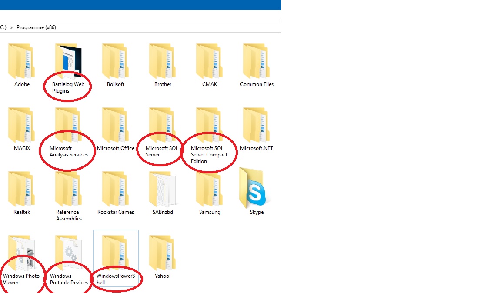The width and height of the screenshot is (501, 293).
Task: Select the Microsoft.NET folder icon
Action: click(256, 125)
